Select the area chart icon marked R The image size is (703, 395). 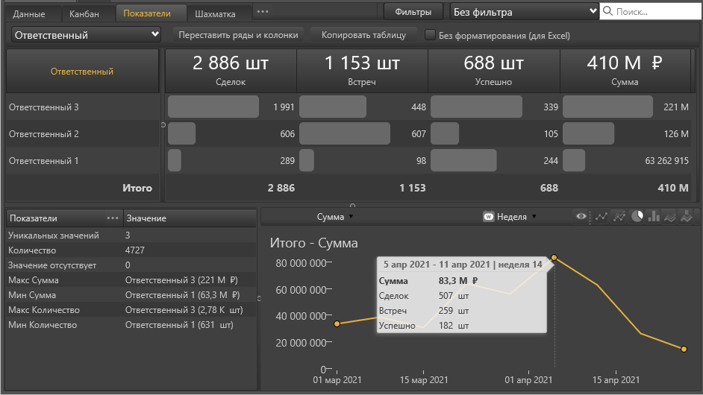(x=687, y=217)
